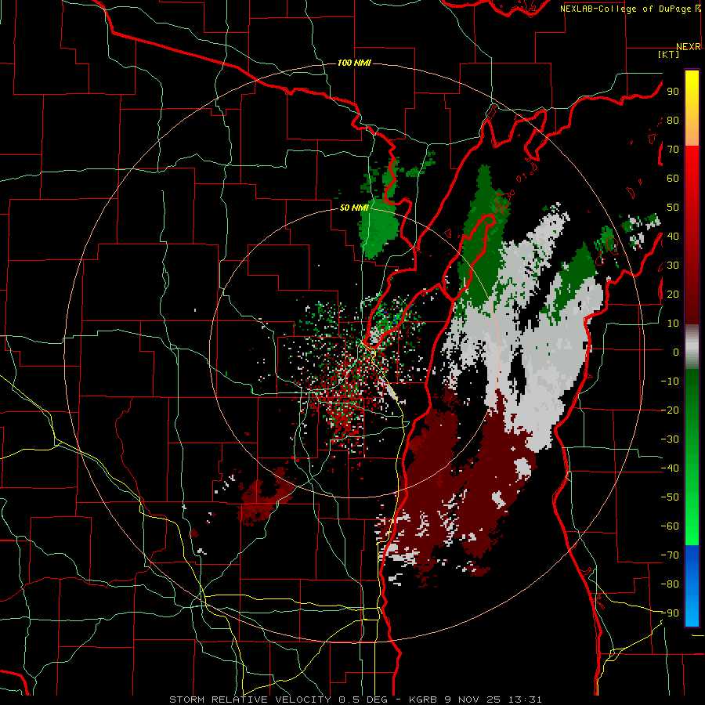Click the [KT] units label
705x705 pixels.
[669, 54]
